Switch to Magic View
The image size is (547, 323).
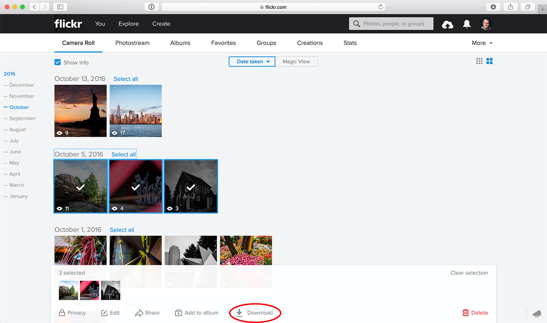click(x=296, y=62)
